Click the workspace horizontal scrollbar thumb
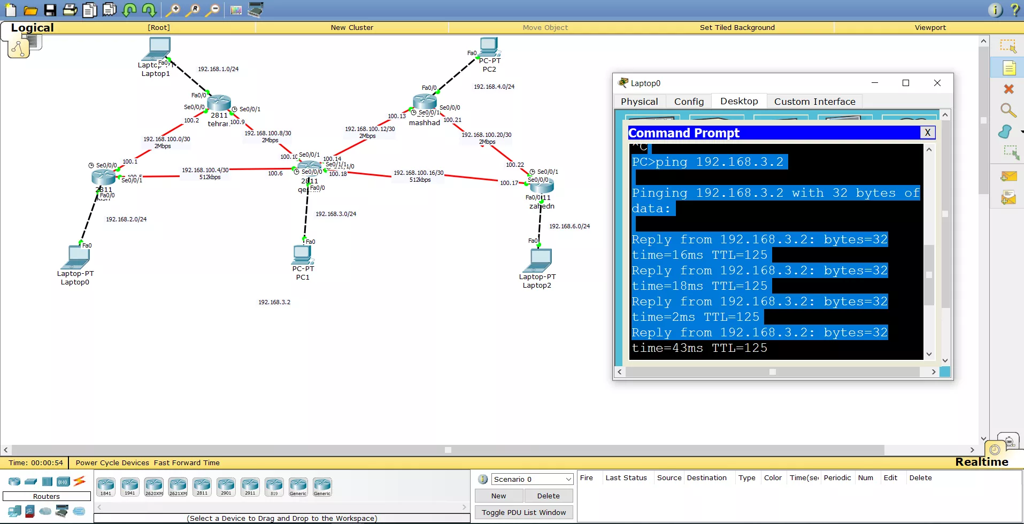Image resolution: width=1024 pixels, height=524 pixels. point(448,450)
